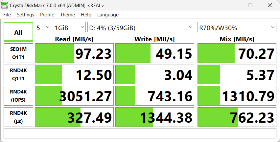
Task: Expand the test count dropdown showing 5
Action: click(43, 27)
